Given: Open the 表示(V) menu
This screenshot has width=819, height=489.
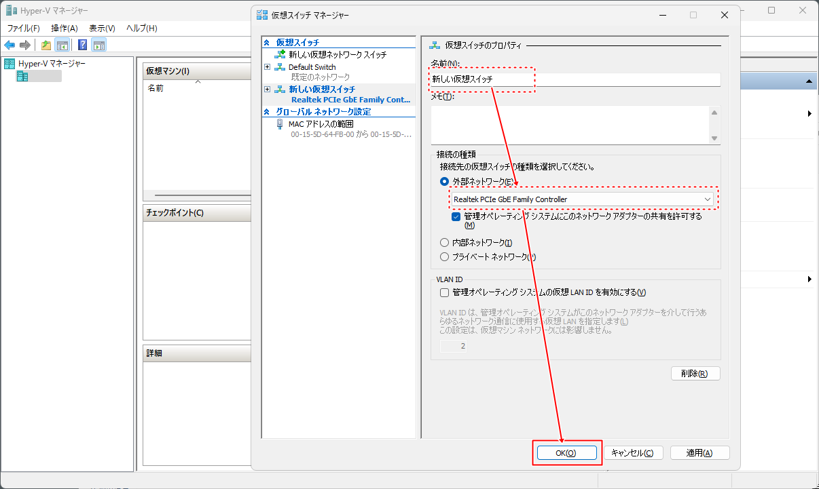Looking at the screenshot, I should point(102,28).
